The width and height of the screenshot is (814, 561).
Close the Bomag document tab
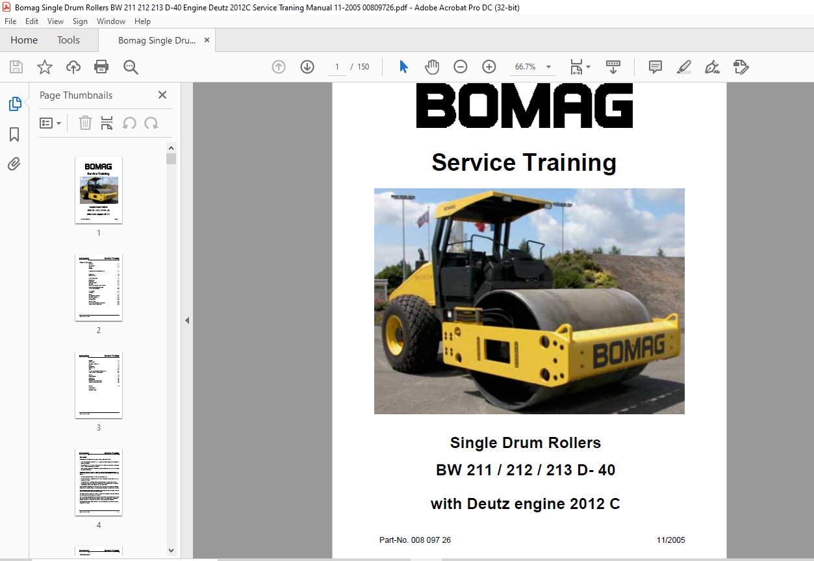click(x=207, y=40)
